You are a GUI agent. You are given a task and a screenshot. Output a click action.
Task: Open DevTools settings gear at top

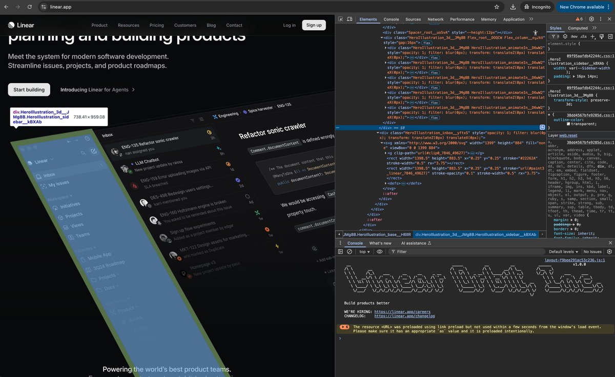click(591, 19)
